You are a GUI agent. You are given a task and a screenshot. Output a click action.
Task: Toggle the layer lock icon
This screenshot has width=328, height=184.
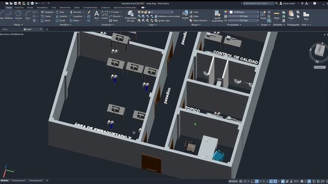point(146,12)
